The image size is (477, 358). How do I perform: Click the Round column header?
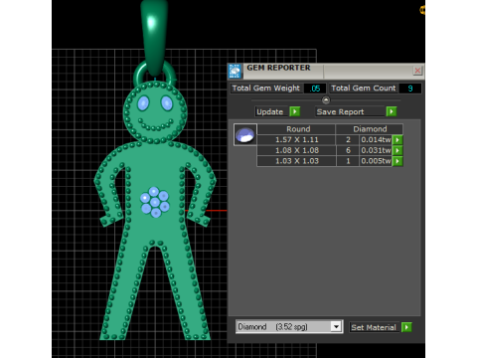point(297,129)
